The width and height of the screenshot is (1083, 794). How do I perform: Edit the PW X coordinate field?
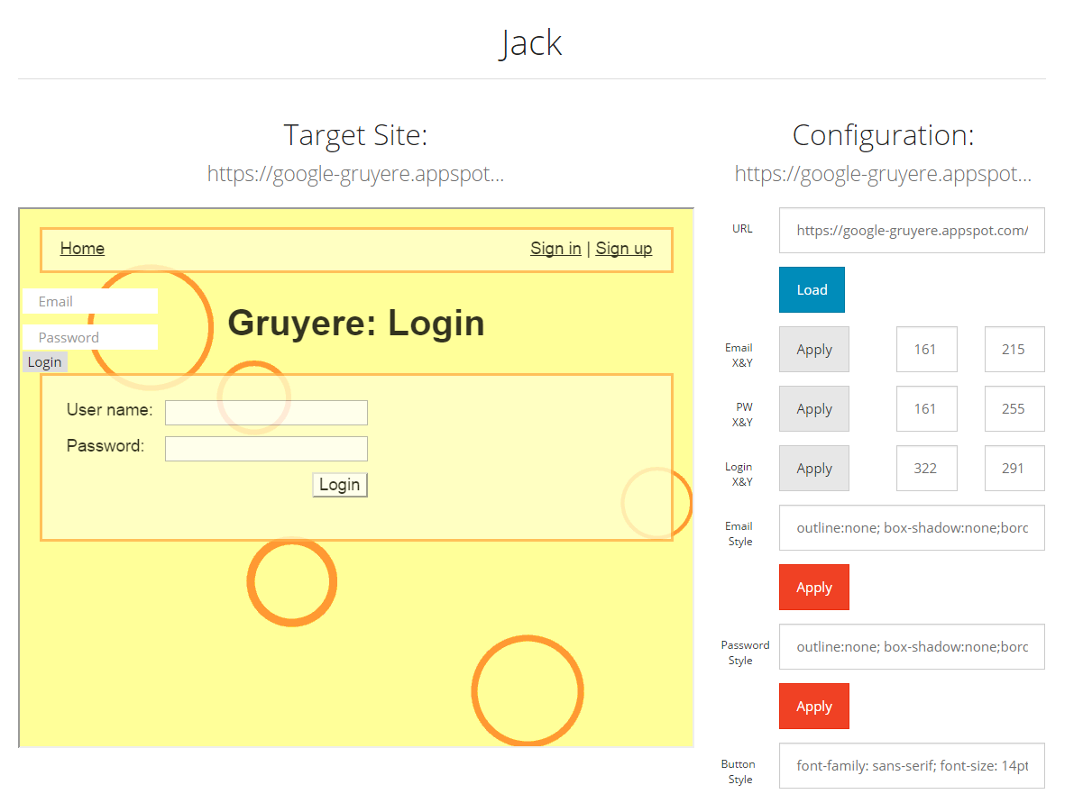926,409
